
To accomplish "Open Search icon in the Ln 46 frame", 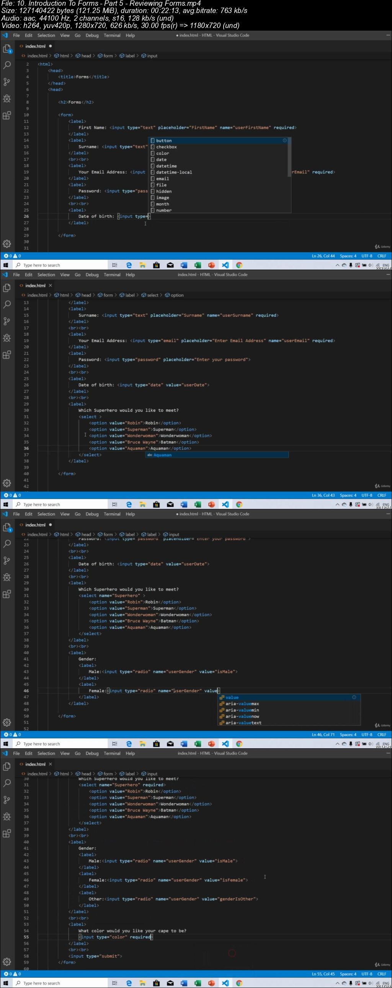I will (7, 544).
